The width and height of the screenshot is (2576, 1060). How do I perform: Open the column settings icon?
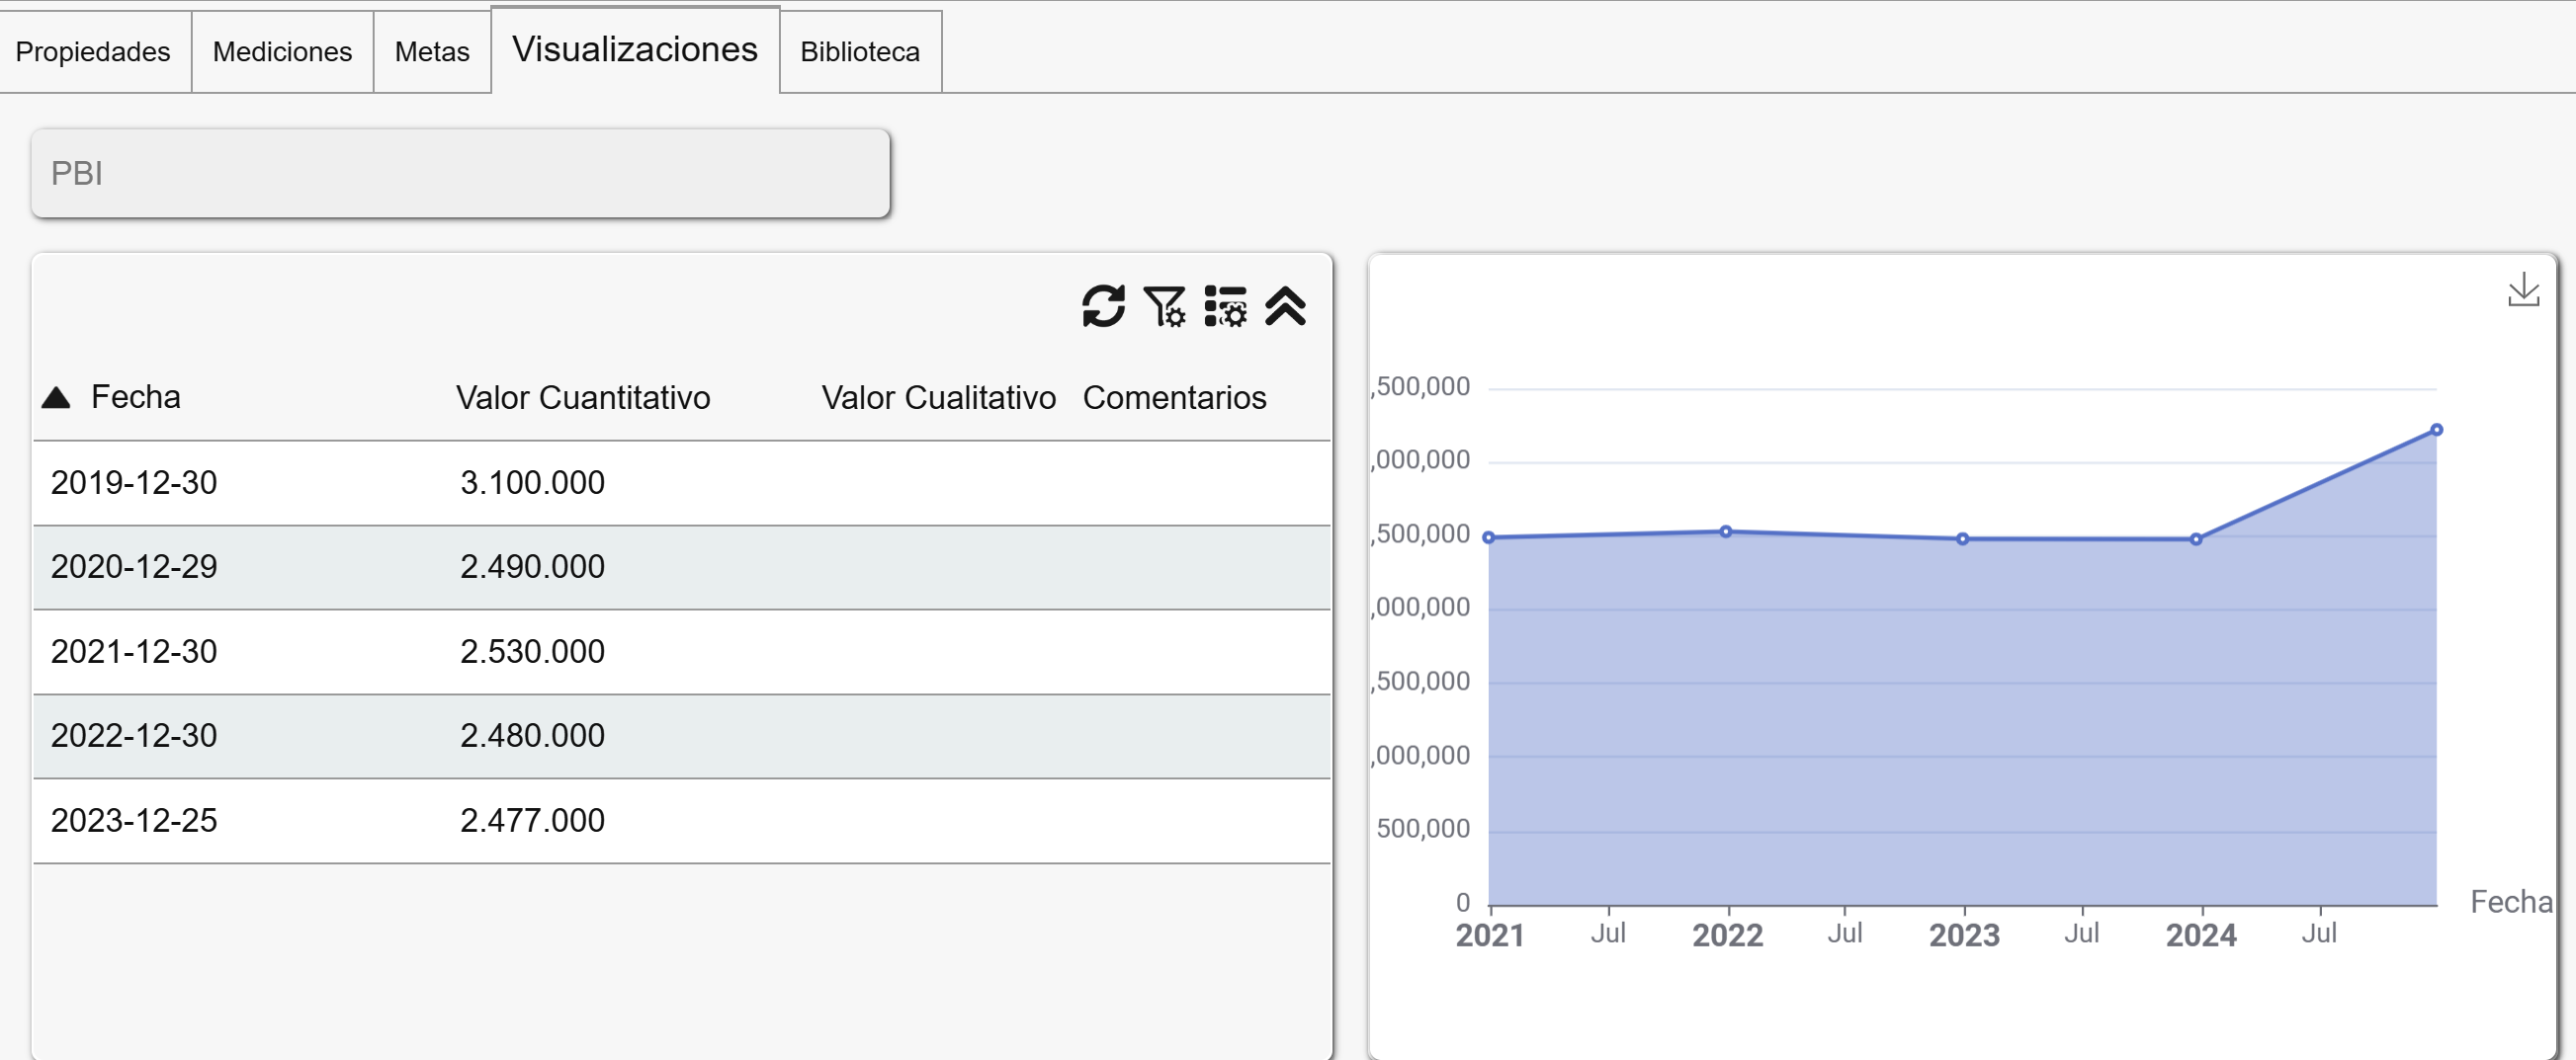coord(1225,305)
